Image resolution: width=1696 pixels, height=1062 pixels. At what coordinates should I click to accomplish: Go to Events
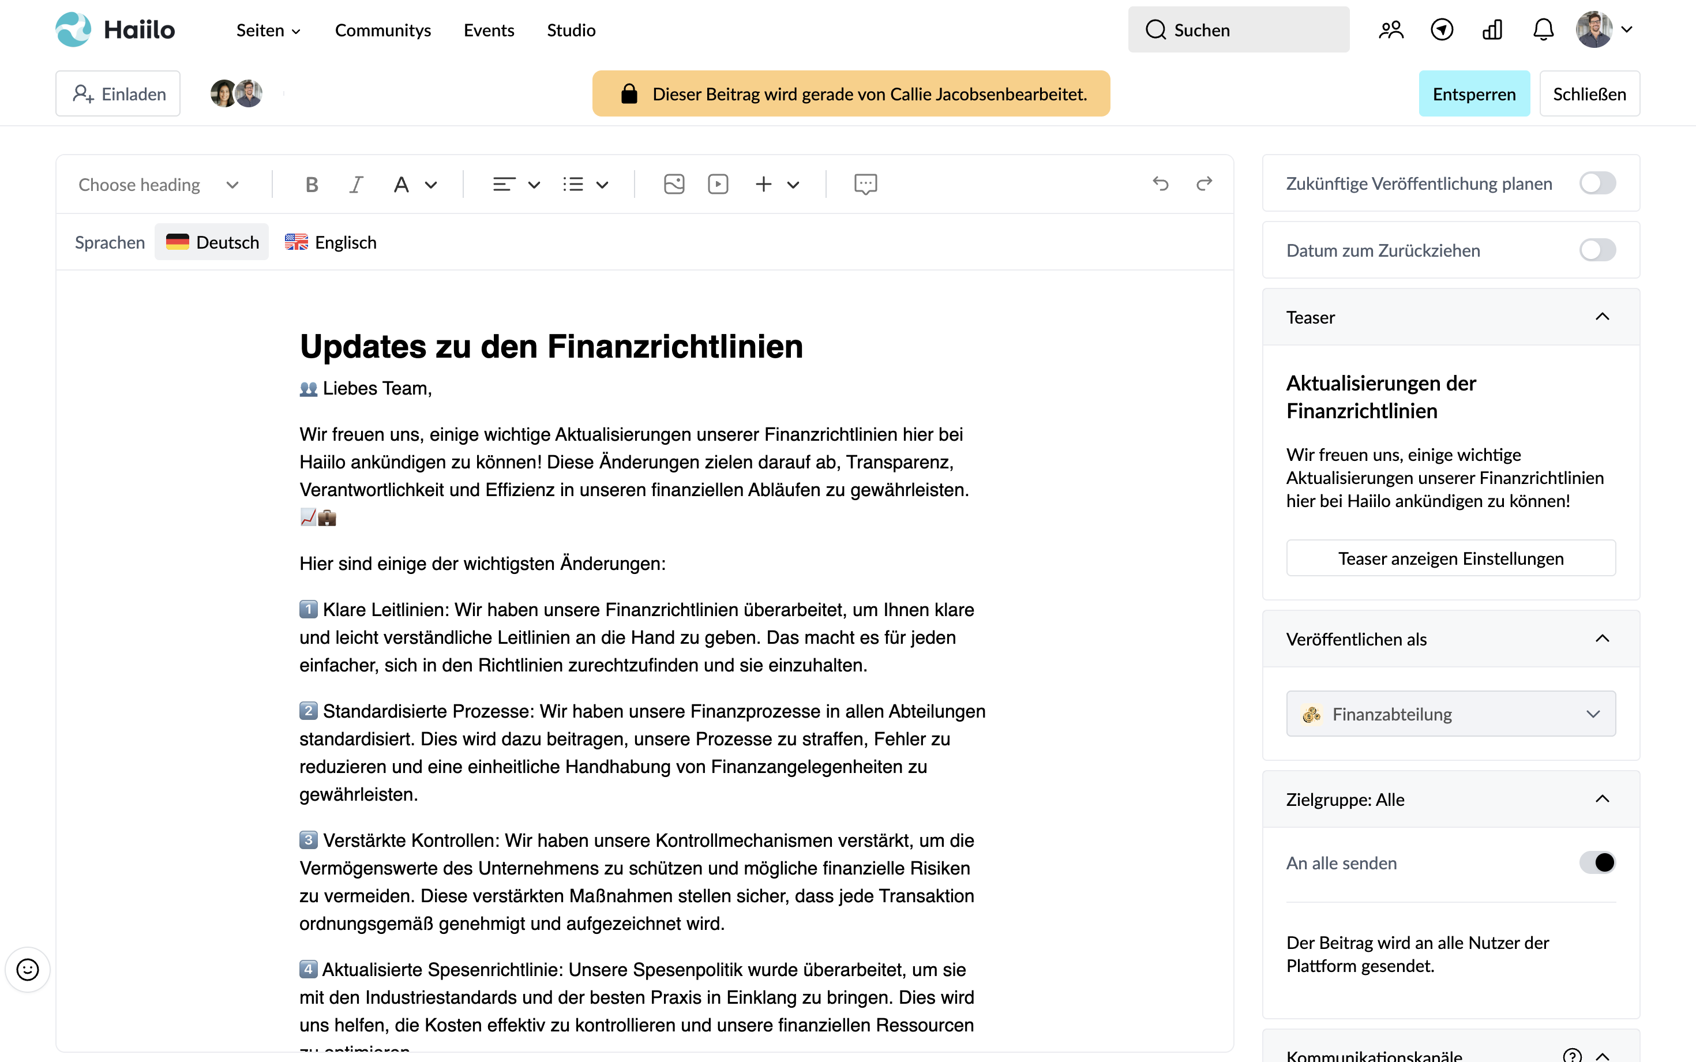489,30
